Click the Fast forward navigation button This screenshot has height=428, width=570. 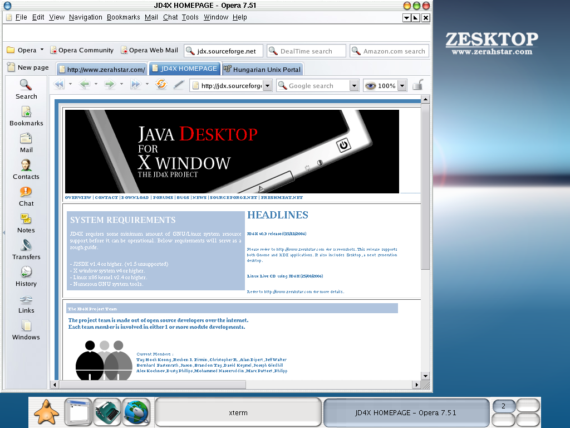(x=136, y=85)
